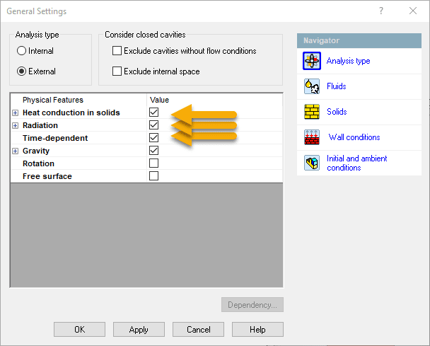Enable the Free surface checkbox
Screen dimensions: 430x346
[x=153, y=176]
